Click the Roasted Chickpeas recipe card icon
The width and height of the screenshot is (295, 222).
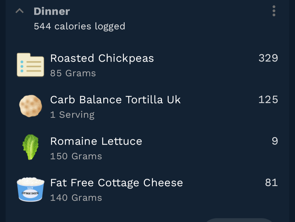30,65
